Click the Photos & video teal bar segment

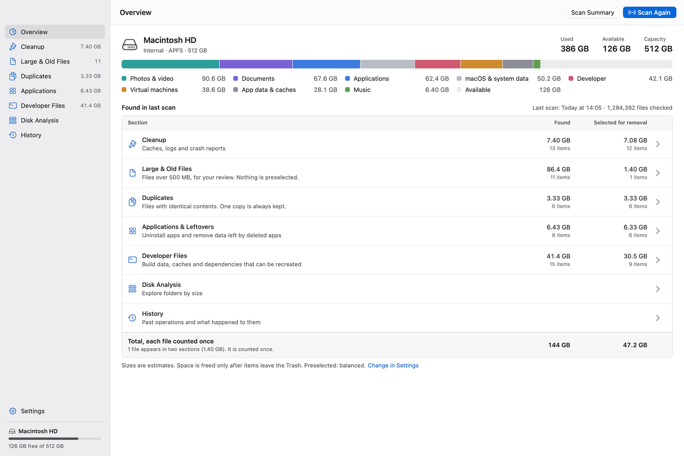pyautogui.click(x=171, y=64)
